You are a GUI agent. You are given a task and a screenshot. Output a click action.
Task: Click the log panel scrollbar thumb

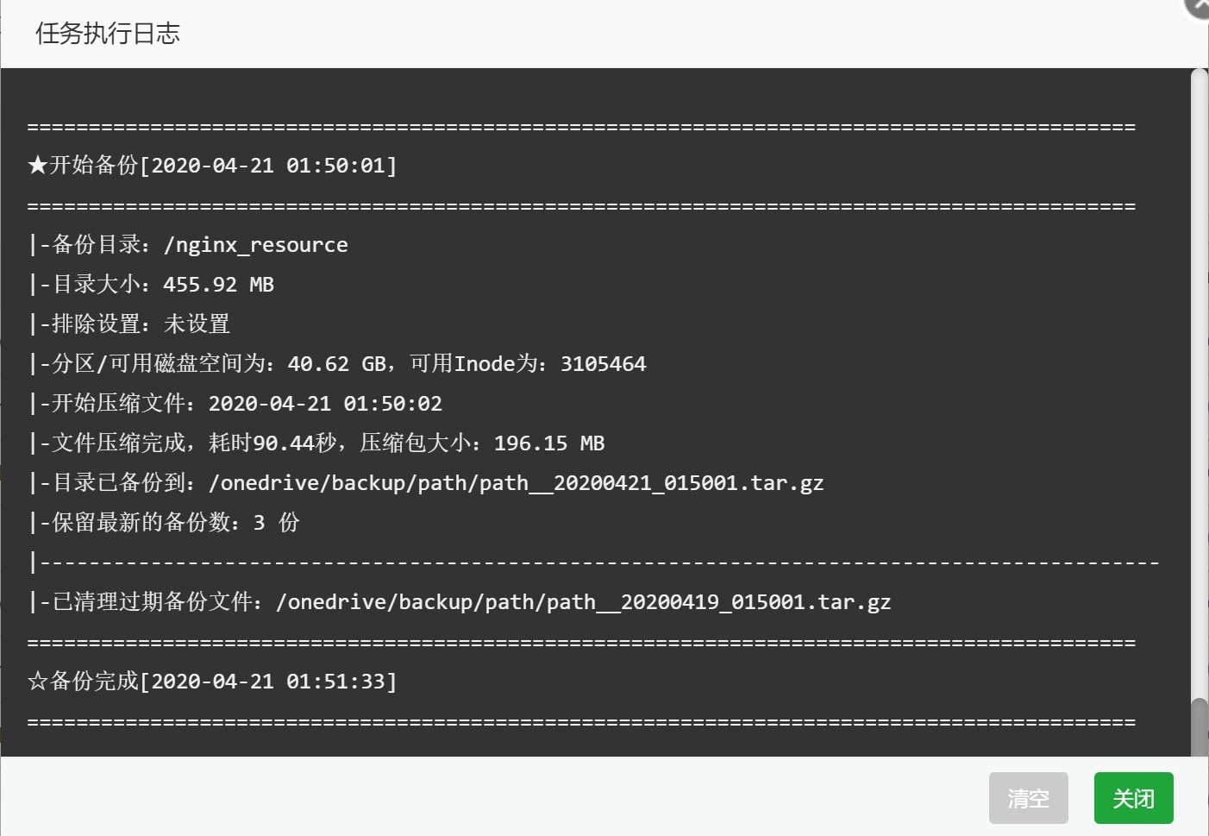click(1199, 727)
